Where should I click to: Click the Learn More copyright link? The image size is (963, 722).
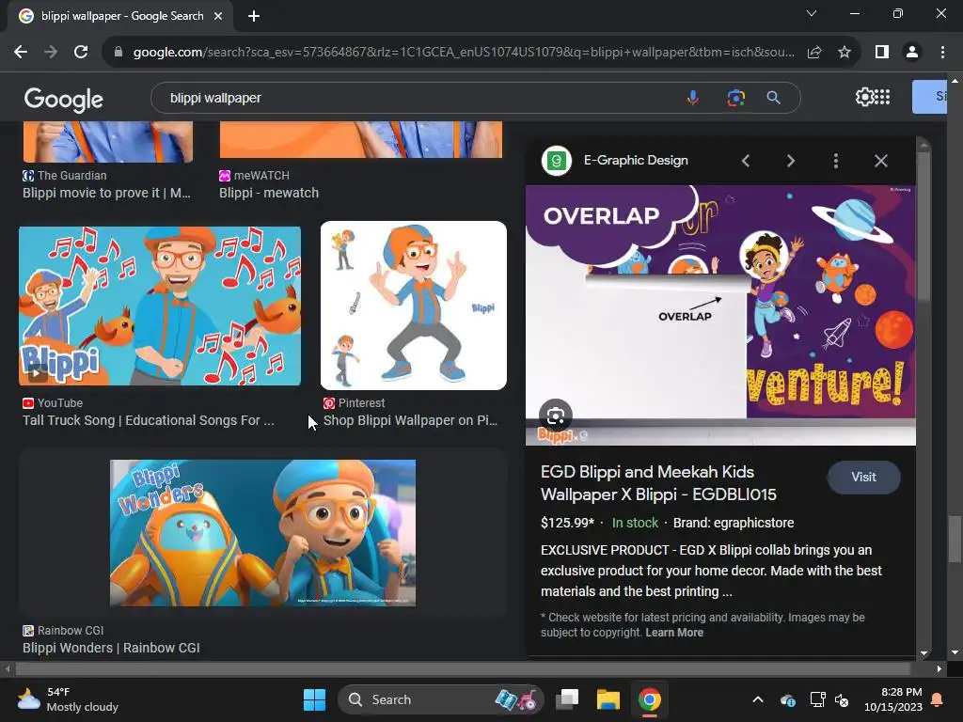point(673,633)
